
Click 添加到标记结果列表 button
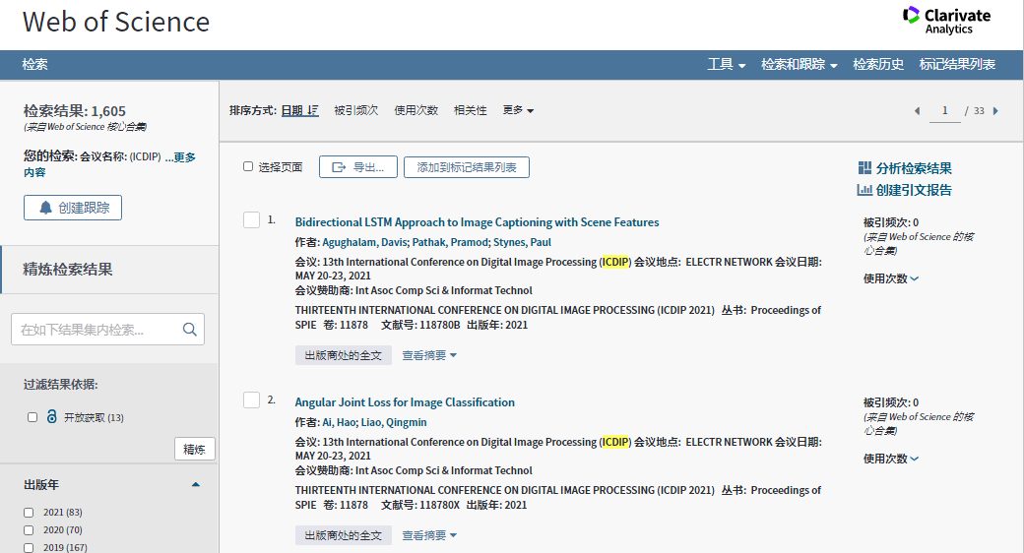click(467, 167)
